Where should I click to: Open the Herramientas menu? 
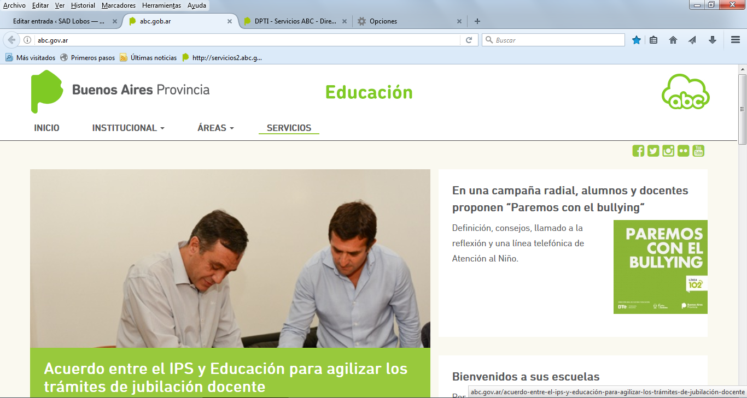[161, 5]
